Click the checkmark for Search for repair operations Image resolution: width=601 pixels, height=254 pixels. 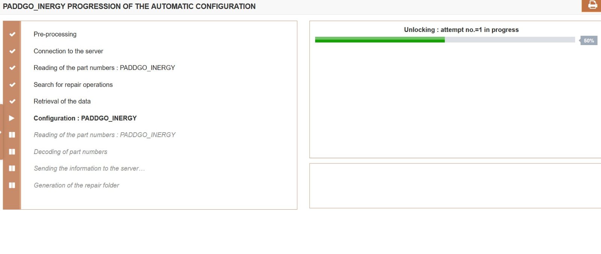[12, 85]
